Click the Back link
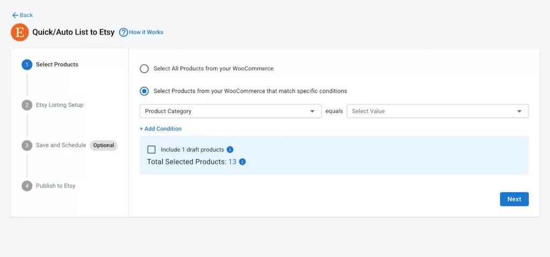This screenshot has width=550, height=257. point(23,15)
